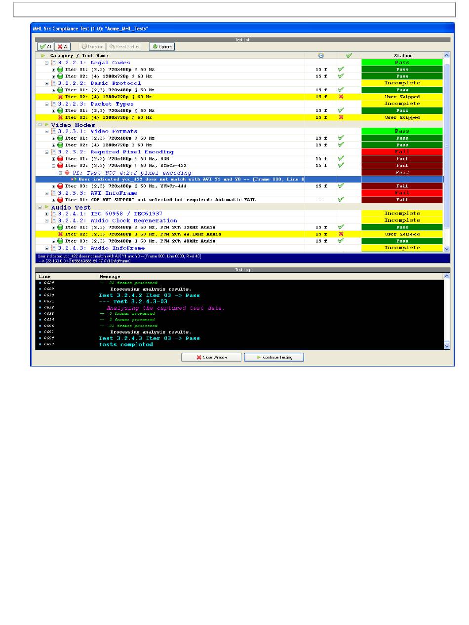Click the green status icon of Packet Types Iter 01
Viewport: 469px width, 625px height.
pos(60,111)
